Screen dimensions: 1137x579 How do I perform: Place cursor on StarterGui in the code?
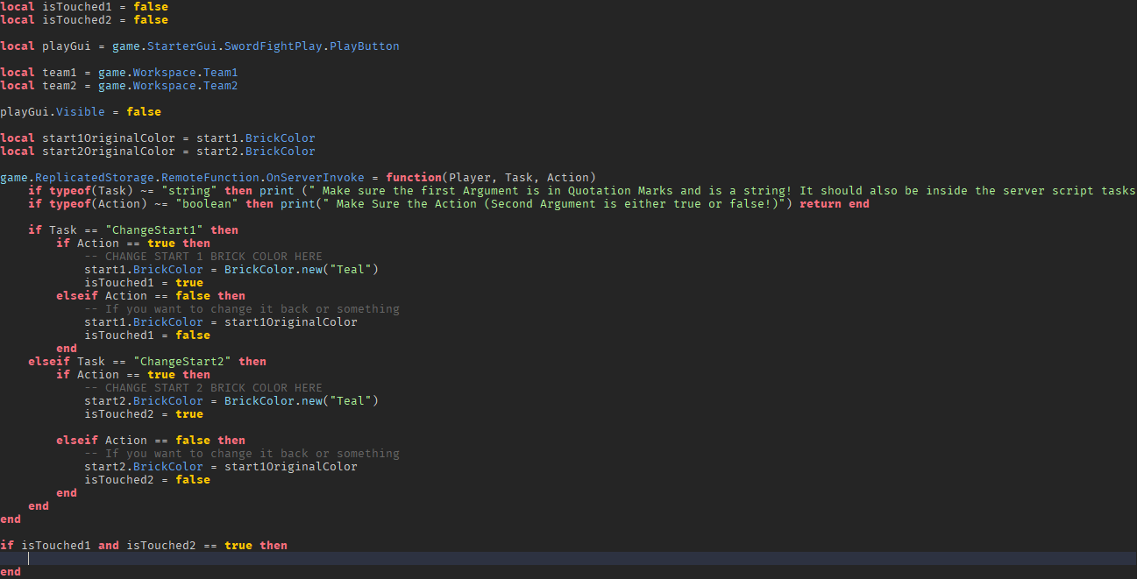click(x=181, y=46)
